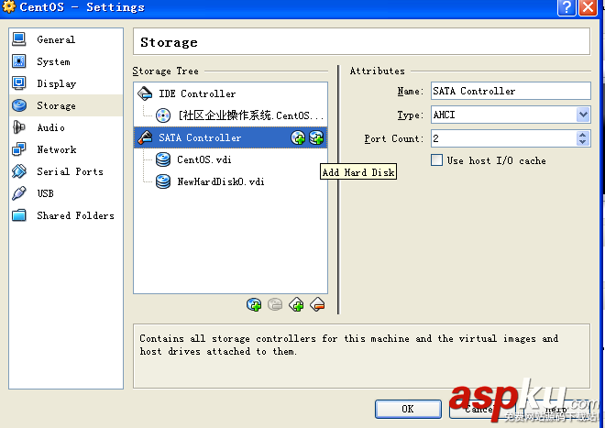Open USB settings category
The height and width of the screenshot is (428, 605).
(66, 193)
